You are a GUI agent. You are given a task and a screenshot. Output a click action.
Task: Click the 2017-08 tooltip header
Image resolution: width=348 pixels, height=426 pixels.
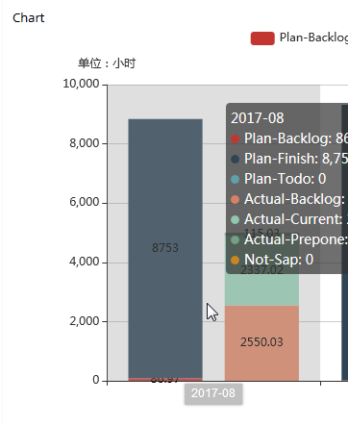click(258, 118)
